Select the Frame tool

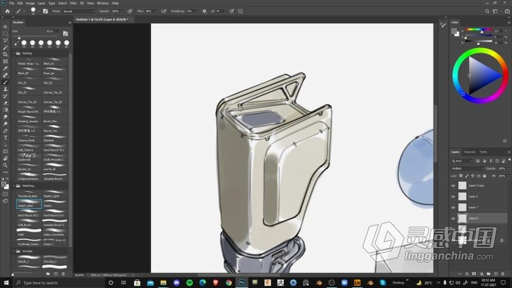click(x=5, y=61)
